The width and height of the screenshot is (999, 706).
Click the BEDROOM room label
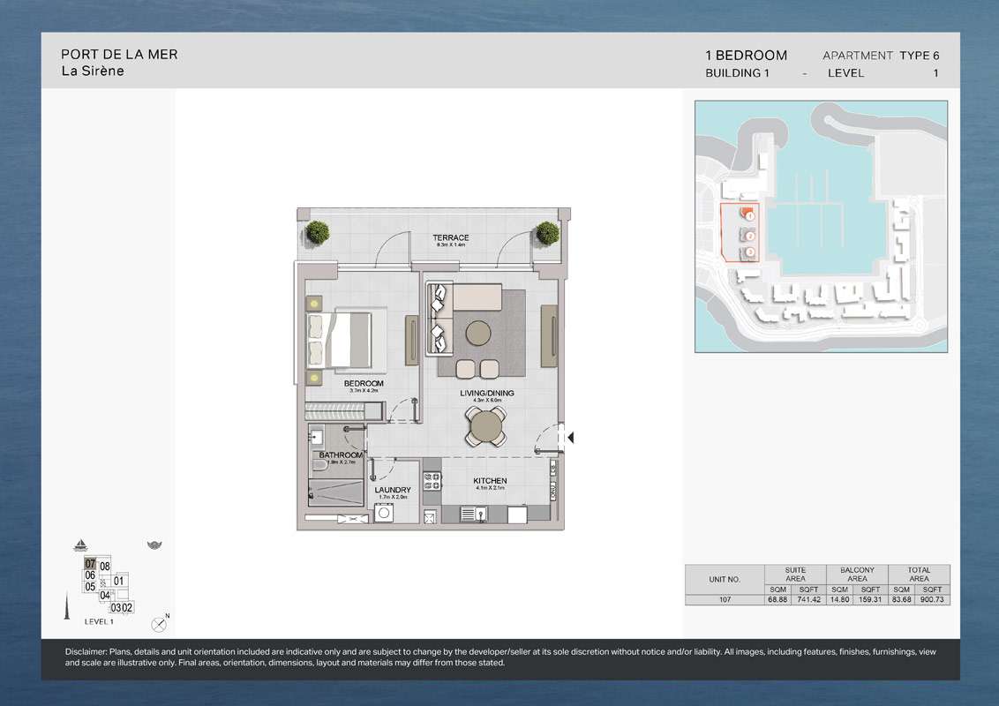364,384
